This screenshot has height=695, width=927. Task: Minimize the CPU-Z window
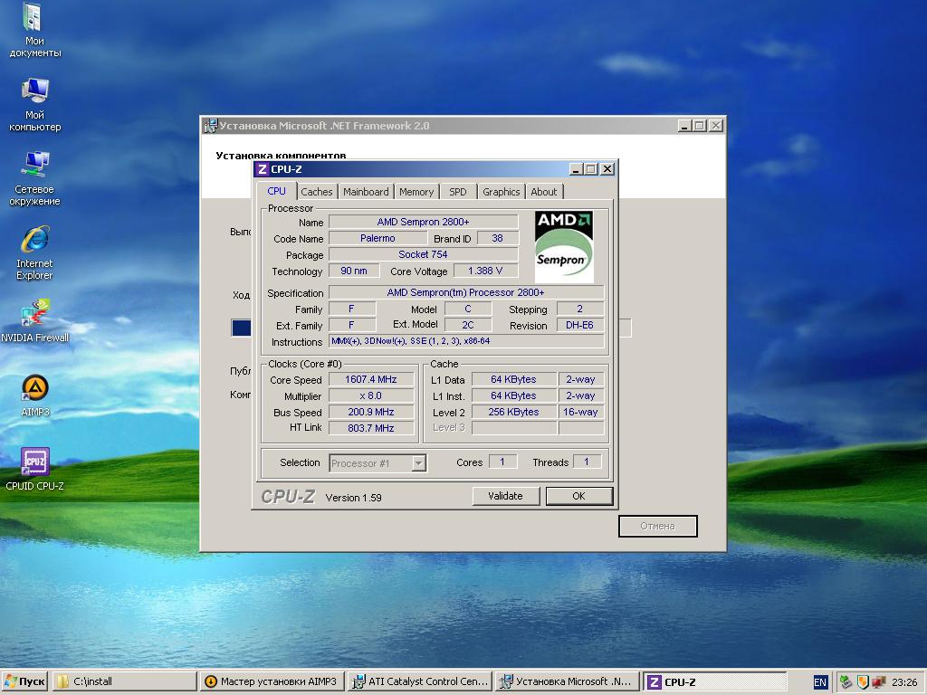[x=576, y=169]
